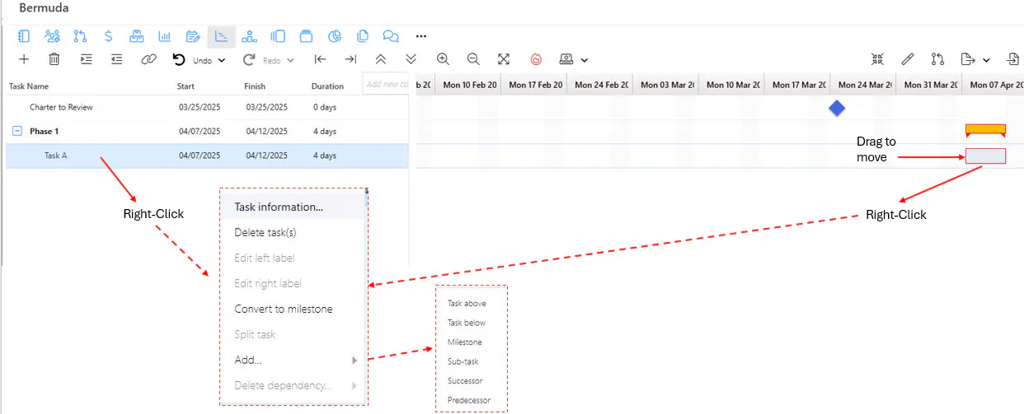Image resolution: width=1024 pixels, height=414 pixels.
Task: Open the chat comments bubble icon
Action: (391, 36)
